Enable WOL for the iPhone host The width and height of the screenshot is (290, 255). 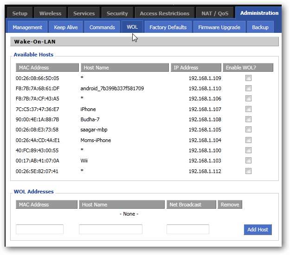[x=249, y=109]
